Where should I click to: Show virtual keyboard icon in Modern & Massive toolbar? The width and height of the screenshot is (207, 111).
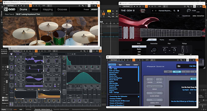coord(95,6)
